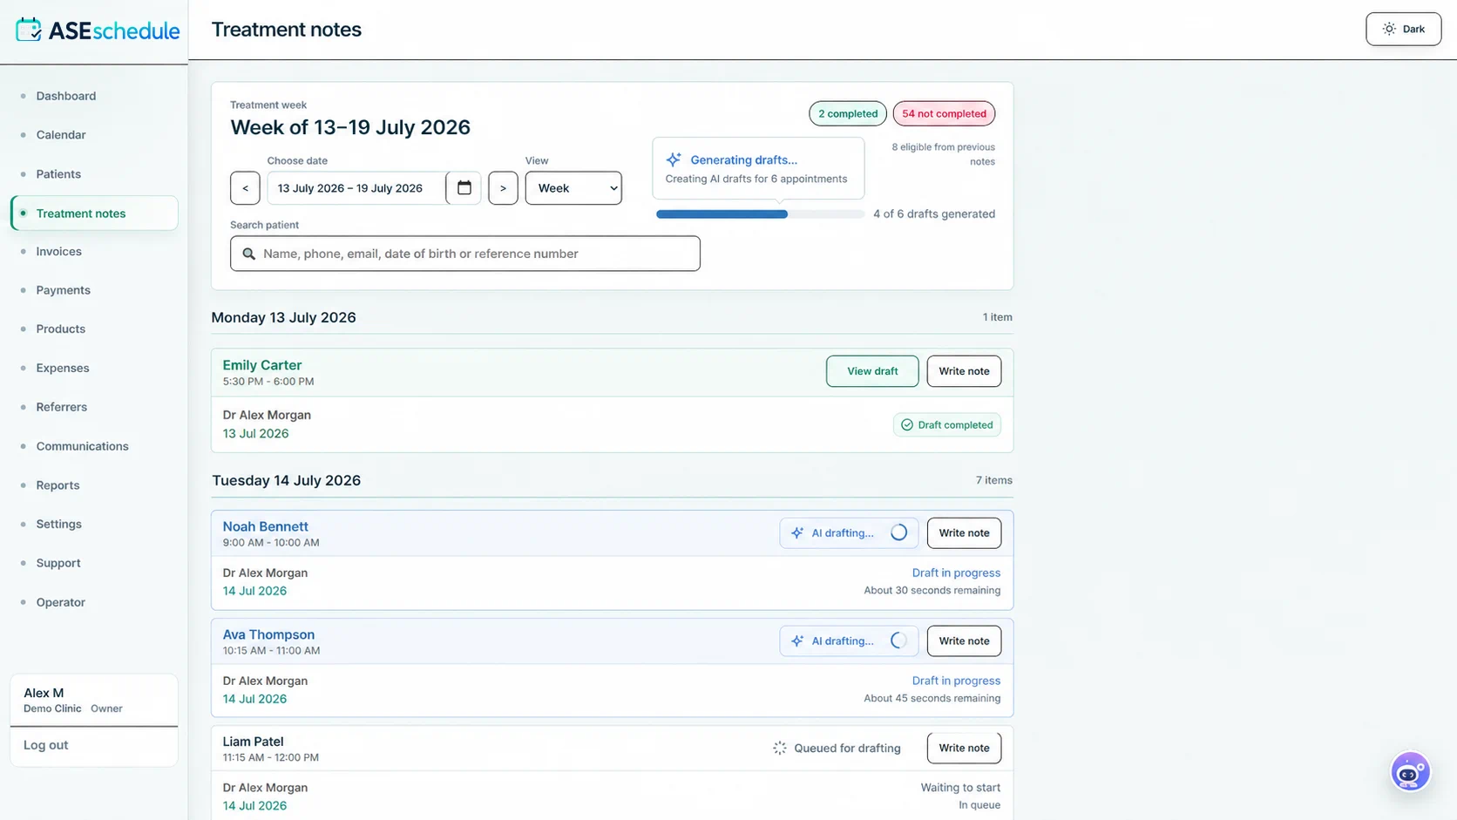This screenshot has width=1457, height=820.
Task: Click Liam Patel's queued spinner icon
Action: [780, 748]
